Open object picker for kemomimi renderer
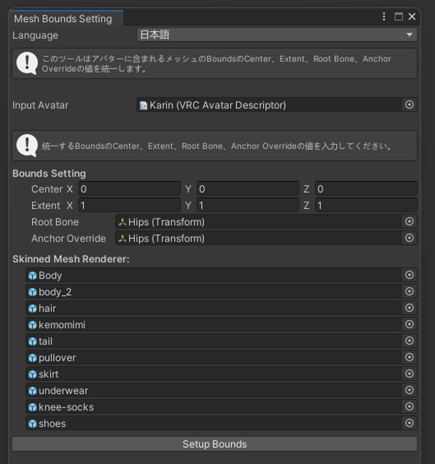The height and width of the screenshot is (464, 435). (410, 324)
